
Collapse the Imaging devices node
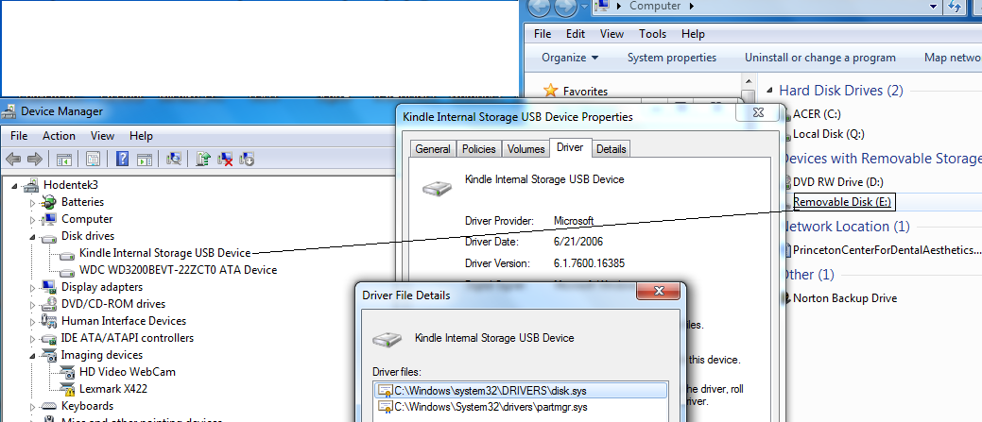(x=32, y=355)
